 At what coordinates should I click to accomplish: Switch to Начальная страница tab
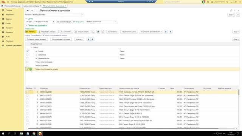pos(11,6)
